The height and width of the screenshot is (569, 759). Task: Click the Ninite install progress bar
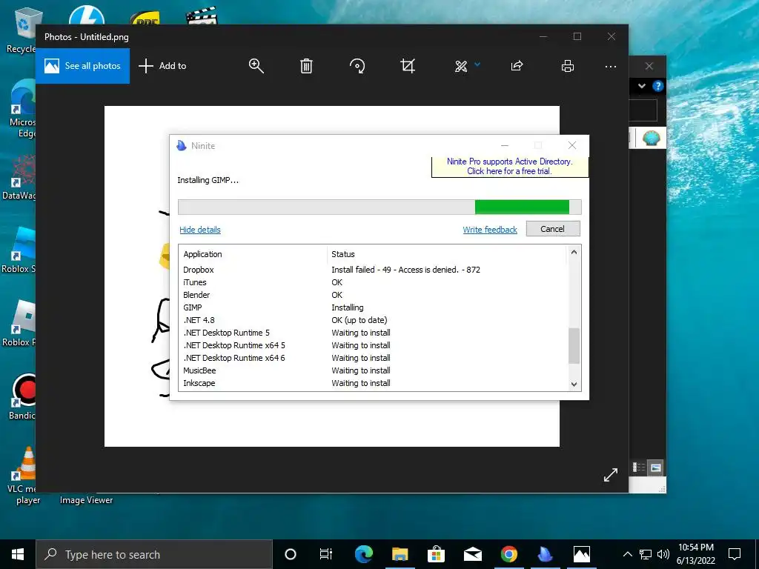click(x=379, y=207)
